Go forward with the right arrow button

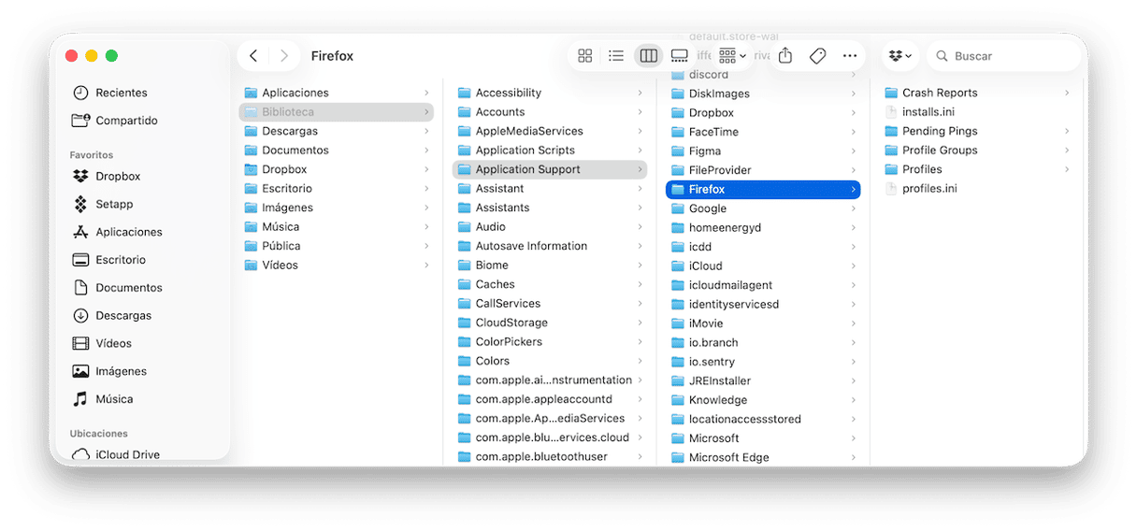[x=284, y=56]
